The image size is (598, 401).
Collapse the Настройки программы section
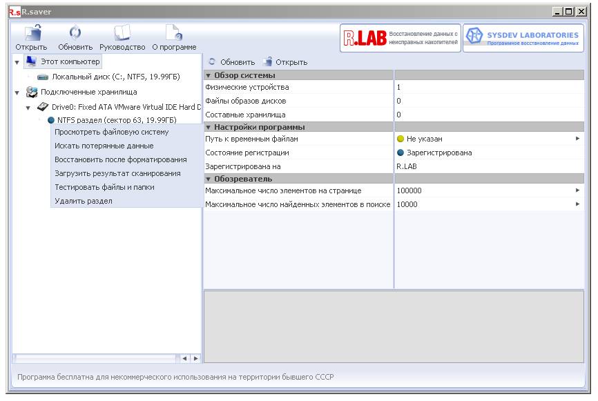coord(209,128)
